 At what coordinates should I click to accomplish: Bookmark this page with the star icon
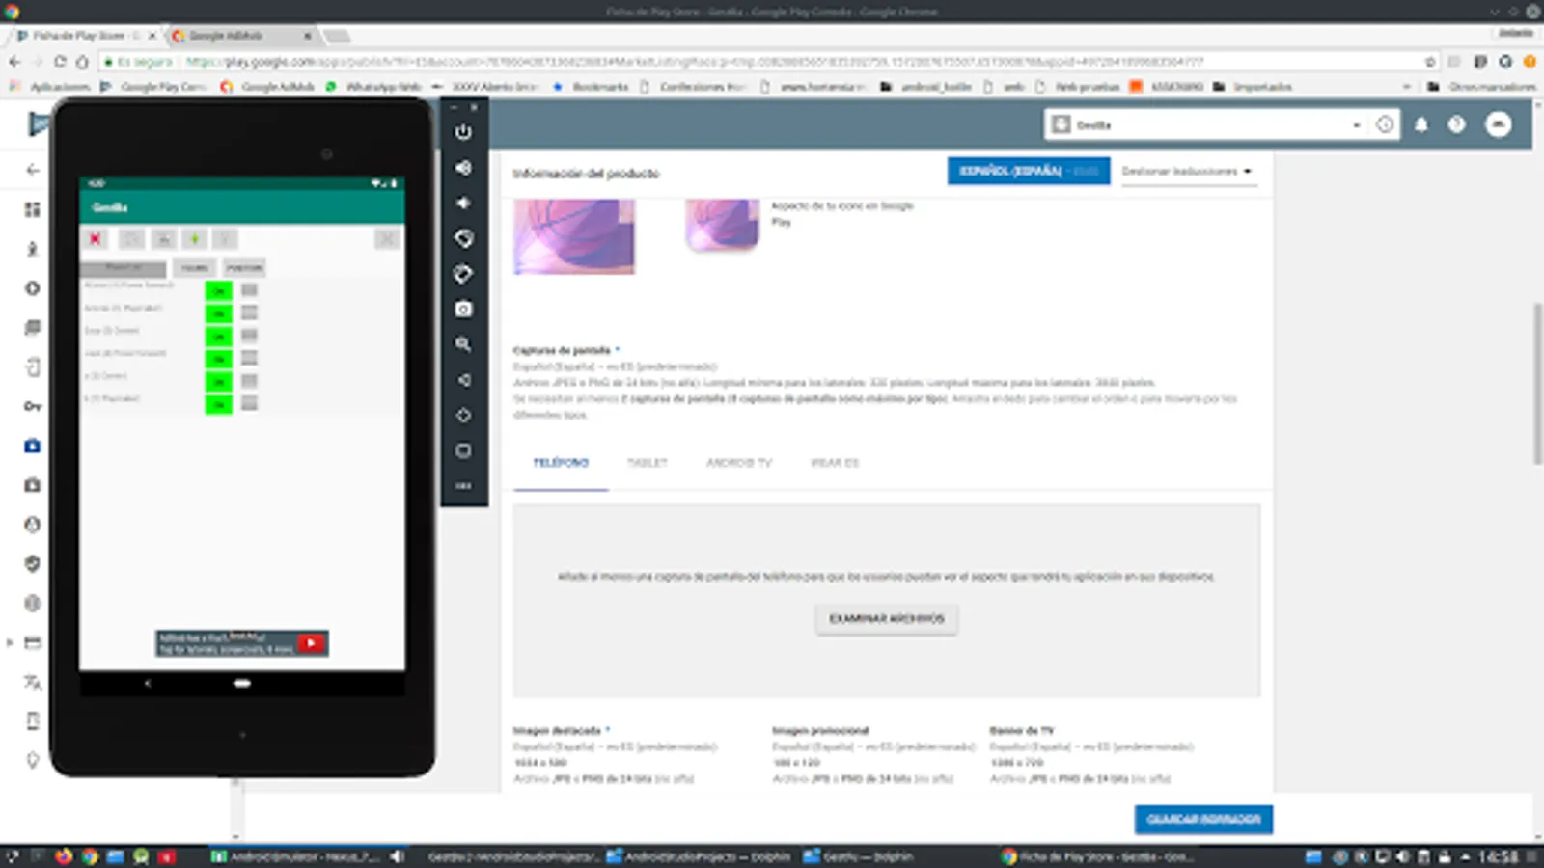click(x=1429, y=62)
